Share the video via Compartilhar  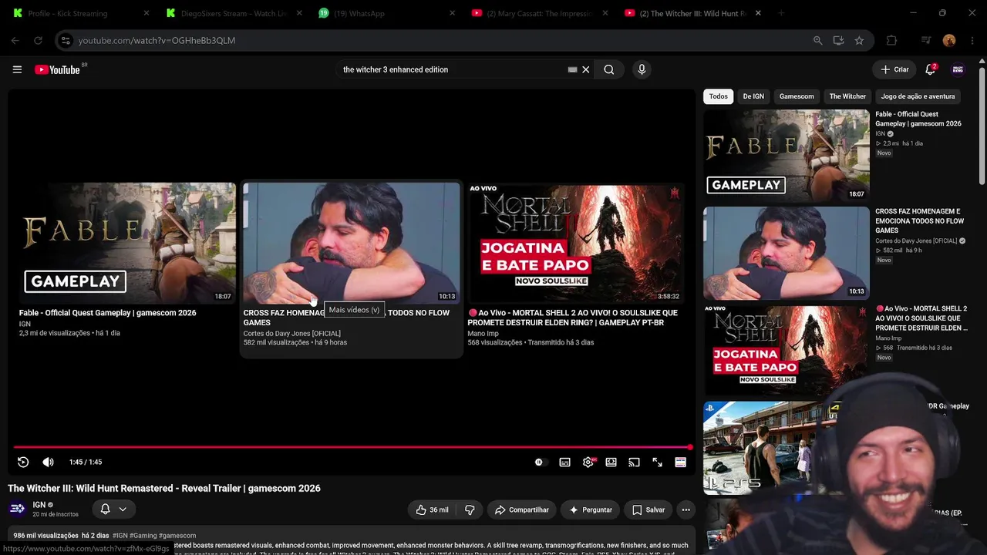pos(522,510)
